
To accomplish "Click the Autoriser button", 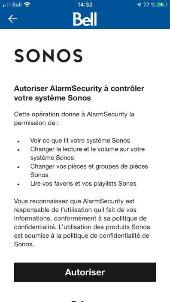I will (x=85, y=272).
